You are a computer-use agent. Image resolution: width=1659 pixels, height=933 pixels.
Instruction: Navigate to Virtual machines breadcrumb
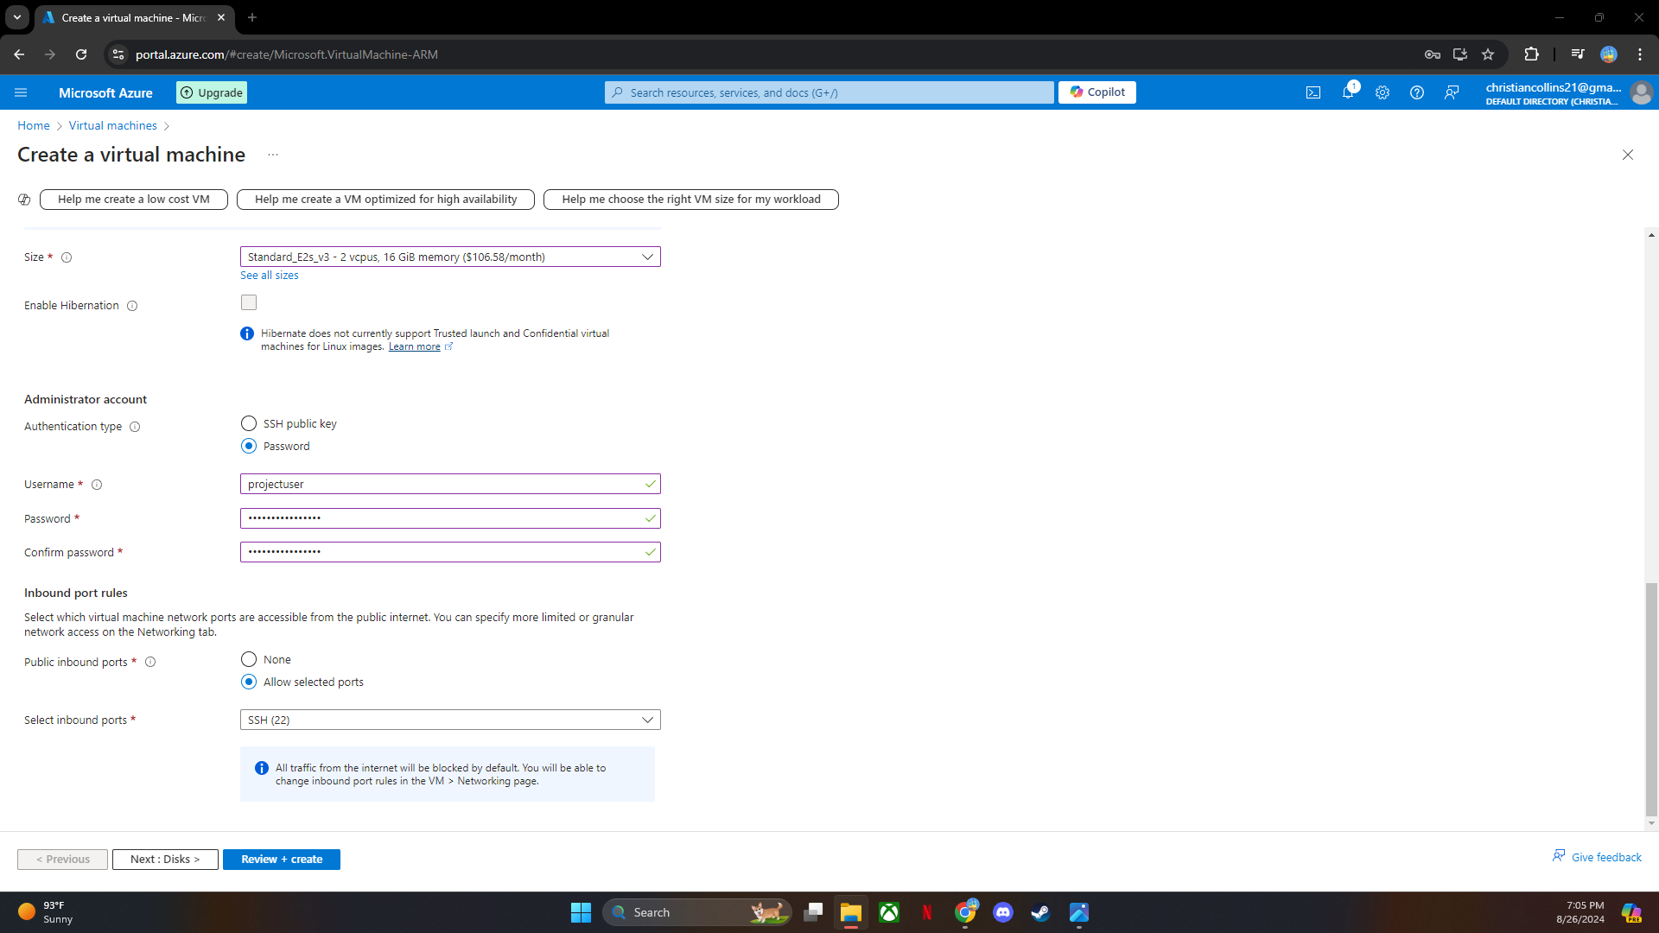coord(112,125)
